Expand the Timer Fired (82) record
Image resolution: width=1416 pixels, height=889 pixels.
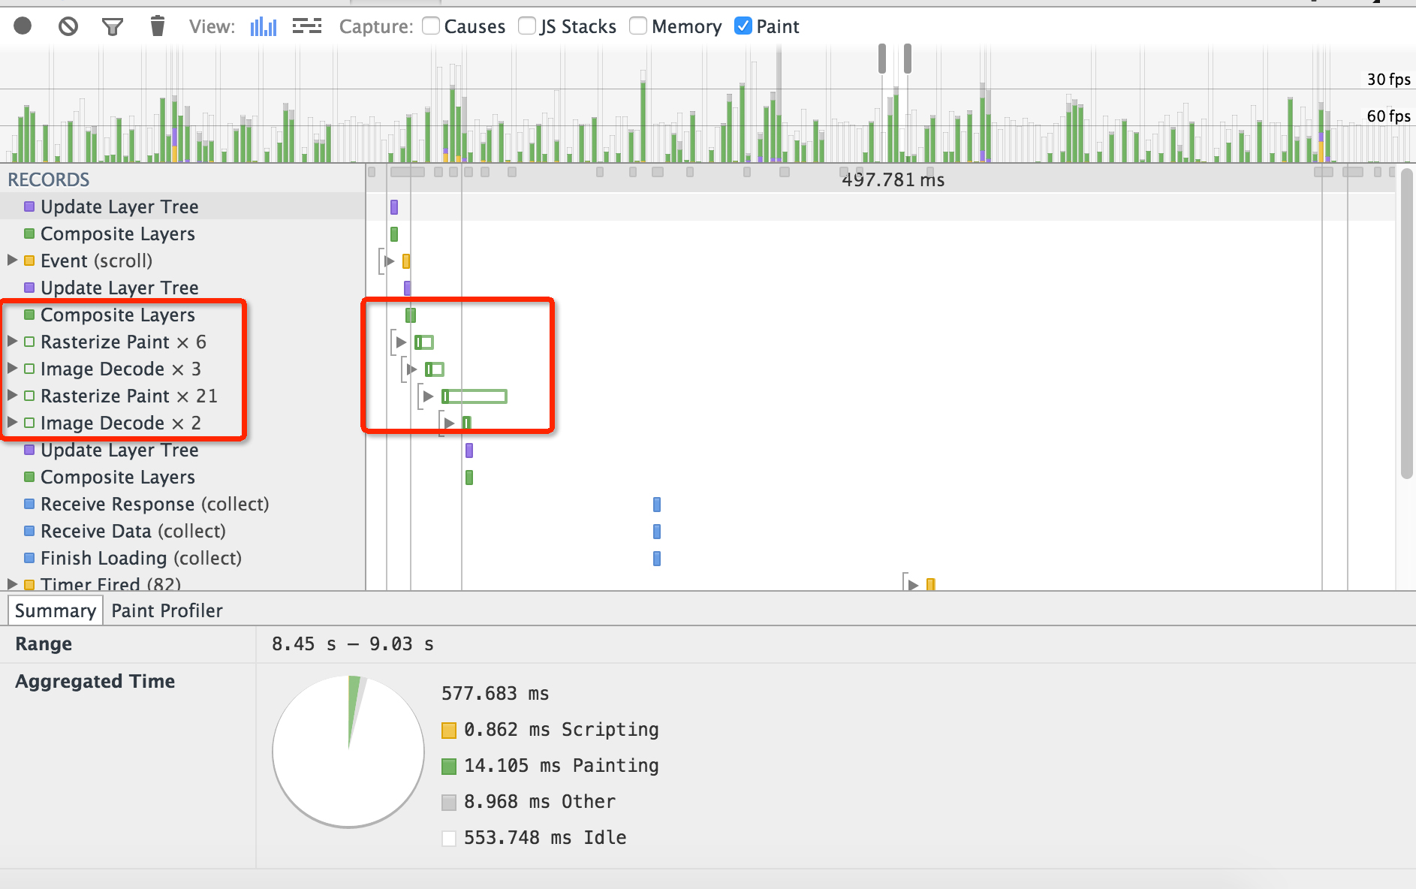12,583
